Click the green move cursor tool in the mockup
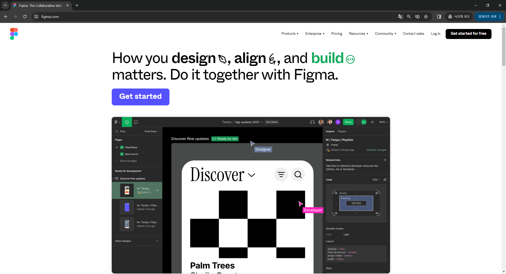506x274 pixels. pyautogui.click(x=127, y=122)
